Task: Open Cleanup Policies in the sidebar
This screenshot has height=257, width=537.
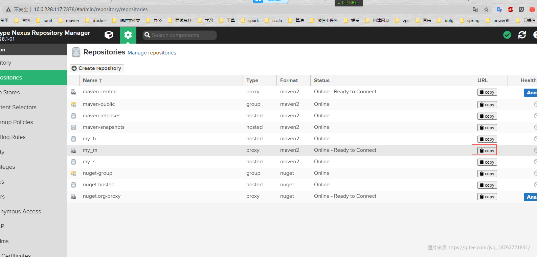Action: click(33, 122)
